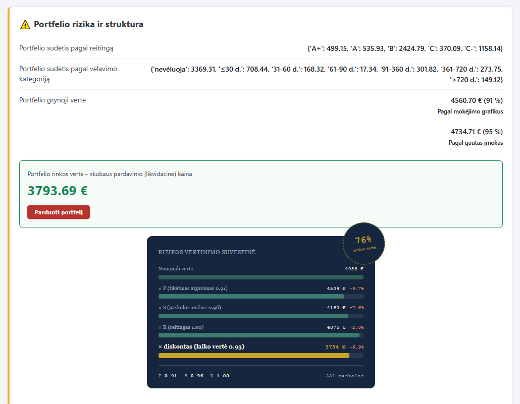The width and height of the screenshot is (520, 404).
Task: Click the 4988 € nominal amount
Action: [354, 269]
